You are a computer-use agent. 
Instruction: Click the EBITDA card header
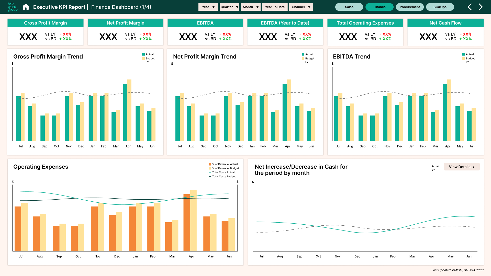point(205,23)
